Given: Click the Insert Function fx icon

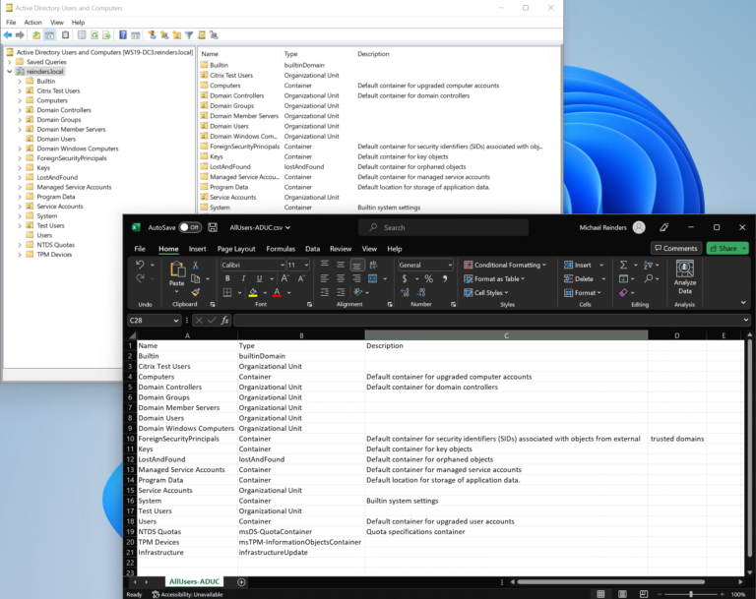Looking at the screenshot, I should click(x=224, y=320).
